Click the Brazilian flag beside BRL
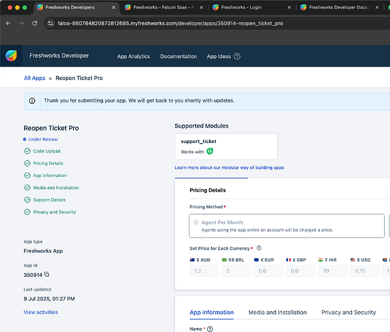The image size is (390, 332). pyautogui.click(x=224, y=259)
